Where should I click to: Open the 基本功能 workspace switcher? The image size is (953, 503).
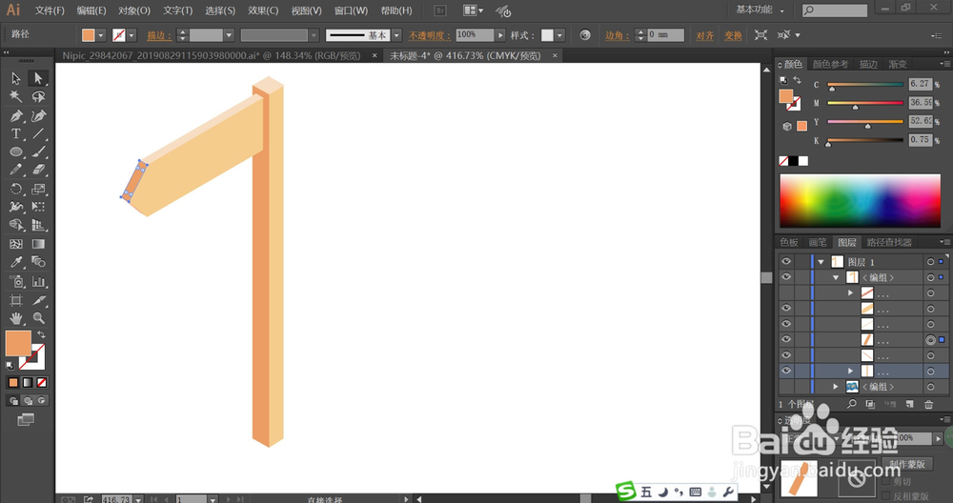click(760, 10)
